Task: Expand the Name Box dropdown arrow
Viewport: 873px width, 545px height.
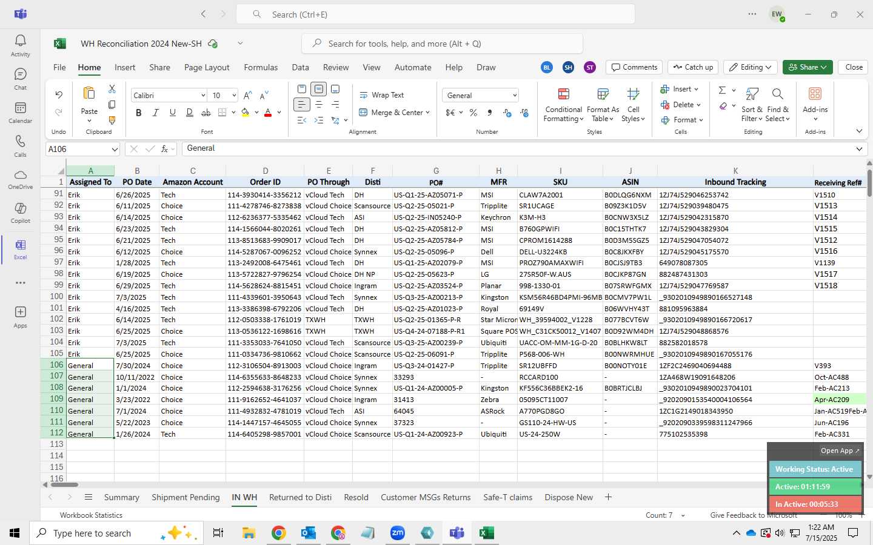Action: point(115,149)
